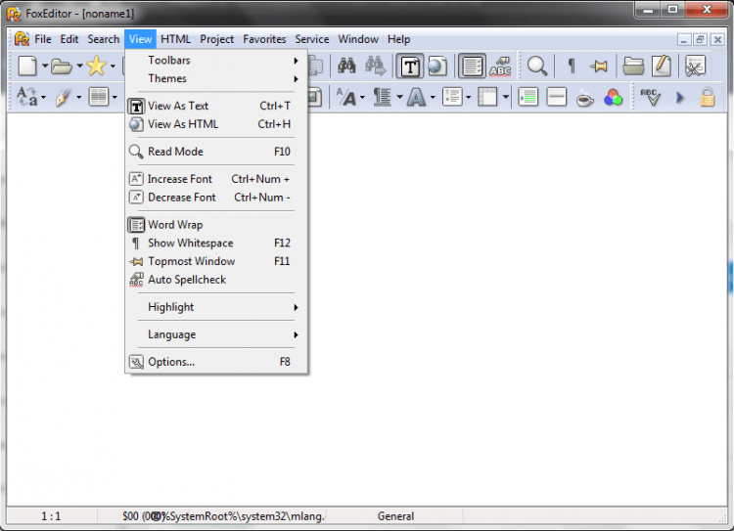
Task: Select View As Text menu option
Action: click(216, 106)
